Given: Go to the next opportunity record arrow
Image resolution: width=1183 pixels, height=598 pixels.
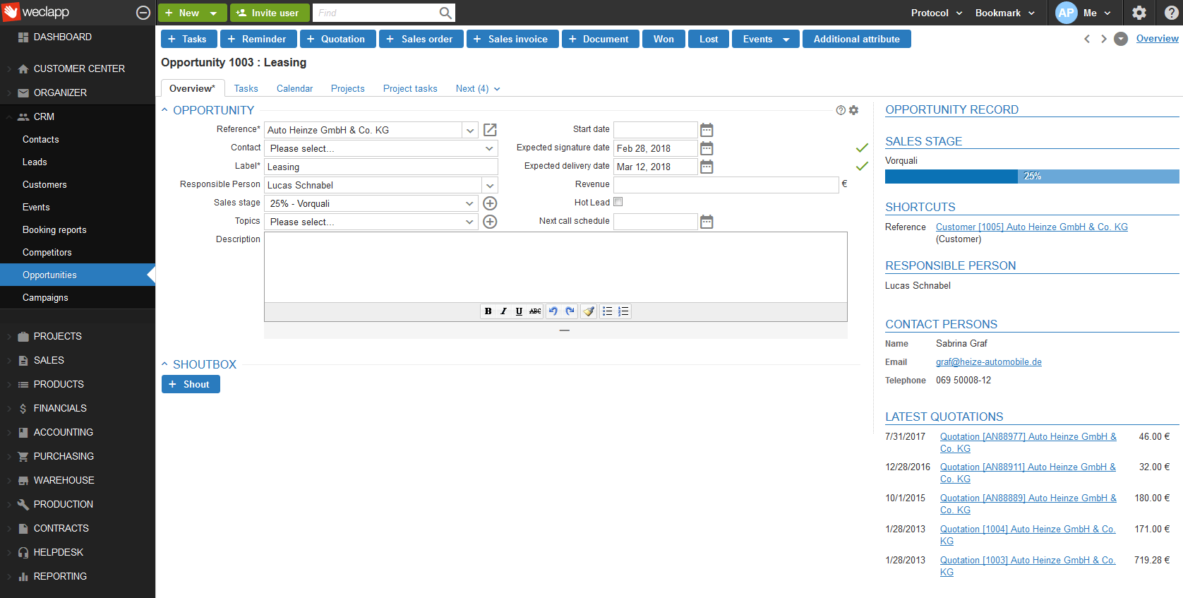Looking at the screenshot, I should tap(1104, 39).
